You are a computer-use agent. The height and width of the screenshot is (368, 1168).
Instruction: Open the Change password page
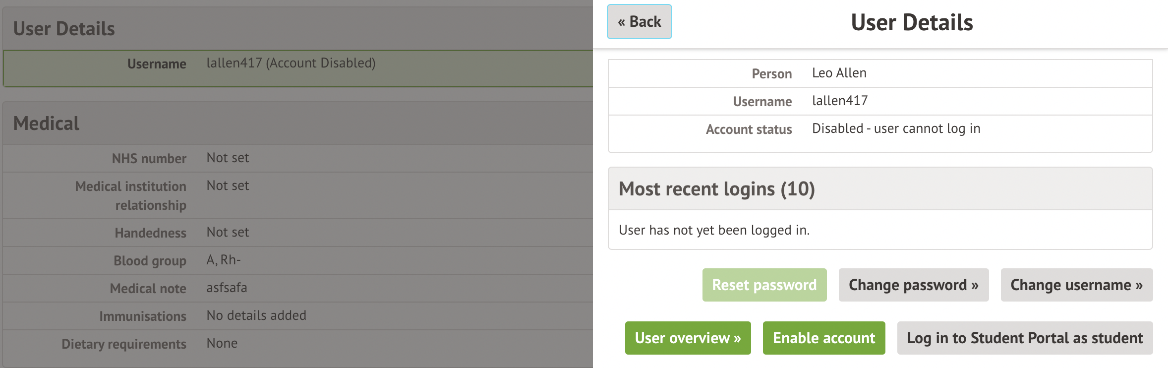click(913, 285)
